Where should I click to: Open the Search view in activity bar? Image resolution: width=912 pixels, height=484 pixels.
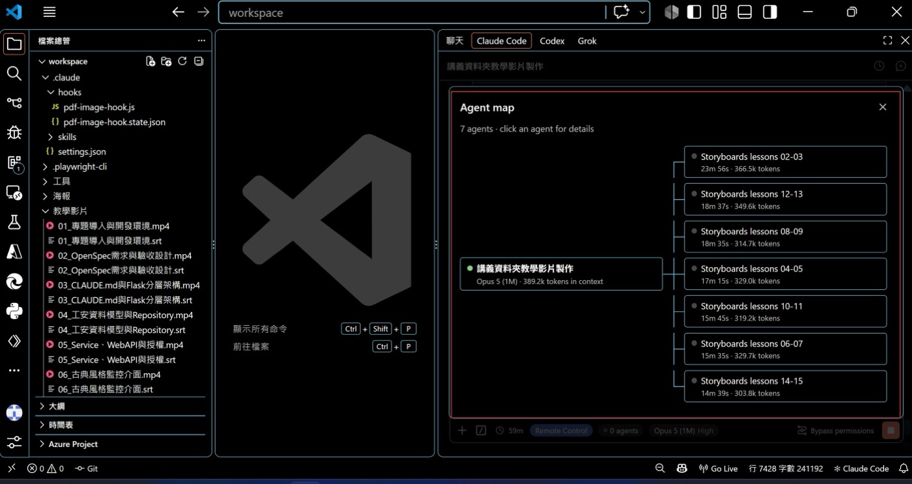click(14, 73)
